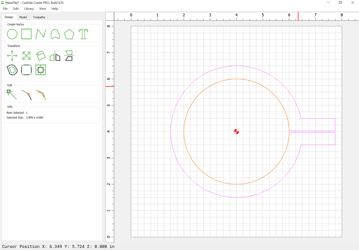359x250 pixels.
Task: Open the File menu
Action: [5, 9]
